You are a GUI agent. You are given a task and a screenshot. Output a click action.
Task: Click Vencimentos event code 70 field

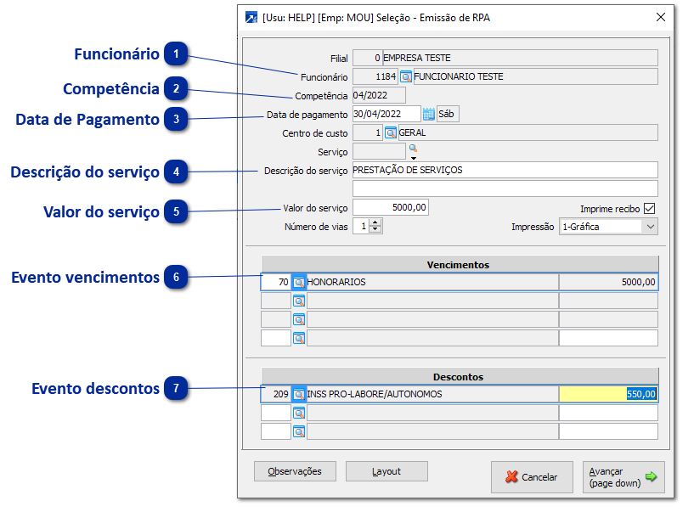point(276,282)
